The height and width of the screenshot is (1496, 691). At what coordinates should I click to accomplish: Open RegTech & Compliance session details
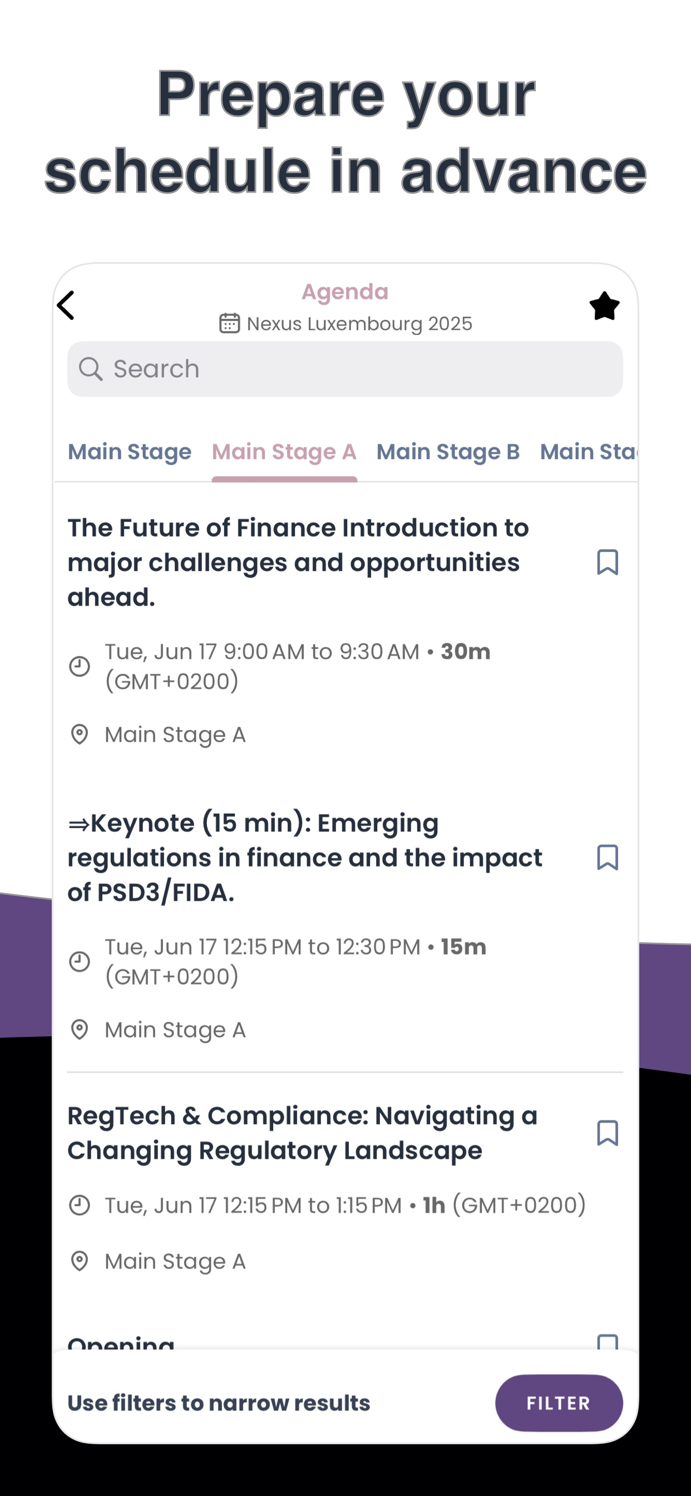click(302, 1133)
